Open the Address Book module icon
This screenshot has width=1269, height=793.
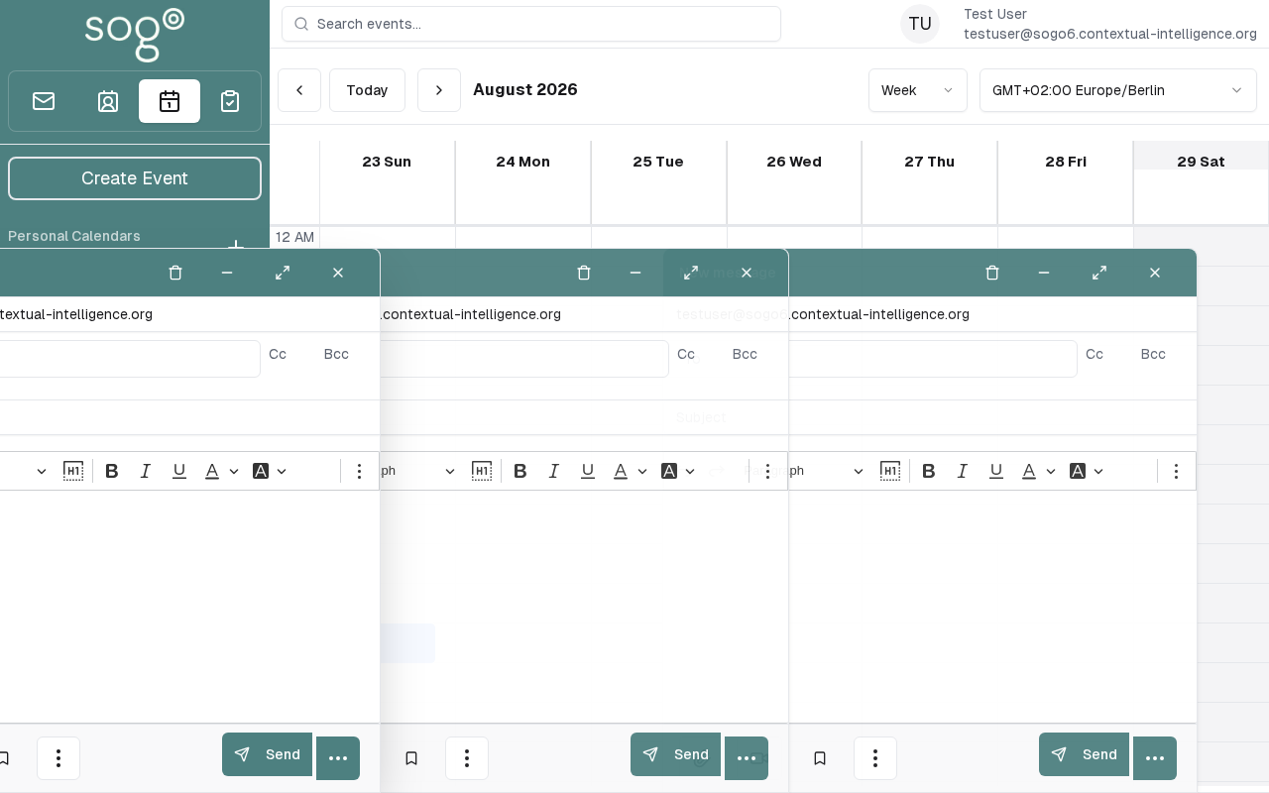(108, 101)
